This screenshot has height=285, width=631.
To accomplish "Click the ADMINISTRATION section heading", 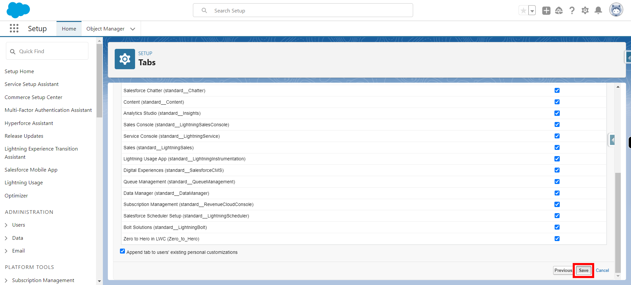I will click(x=29, y=212).
